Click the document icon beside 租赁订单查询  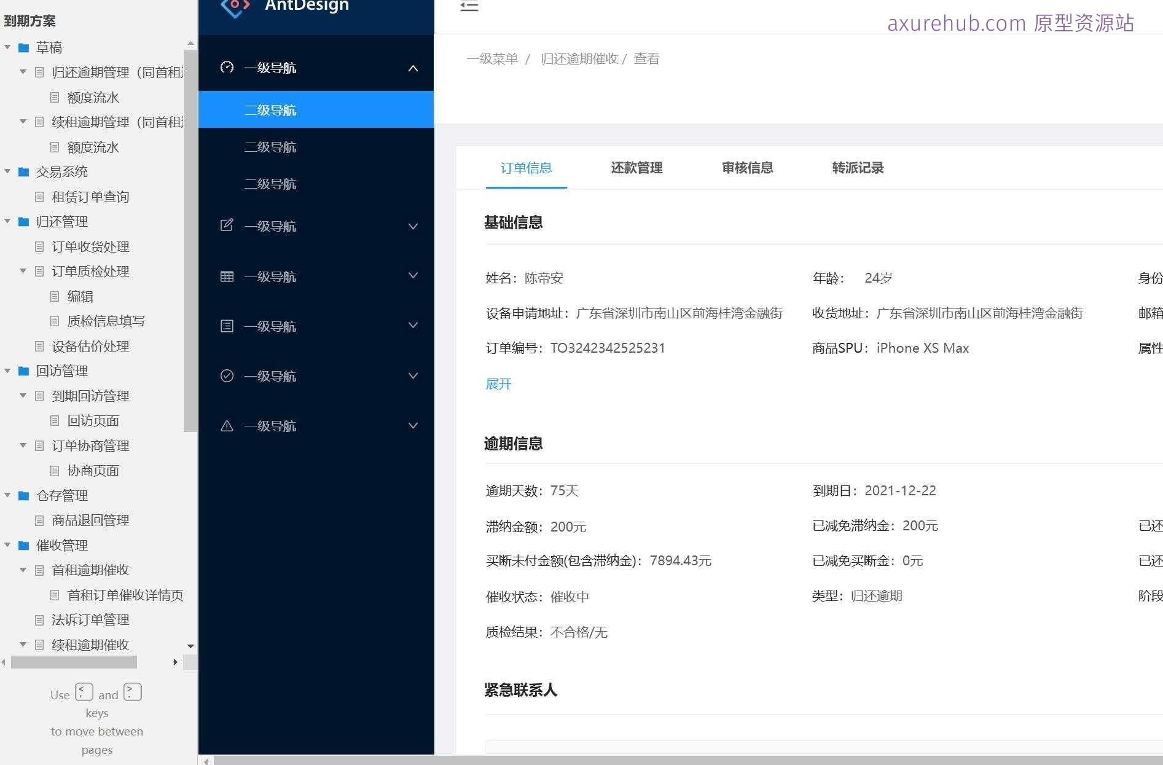point(39,197)
